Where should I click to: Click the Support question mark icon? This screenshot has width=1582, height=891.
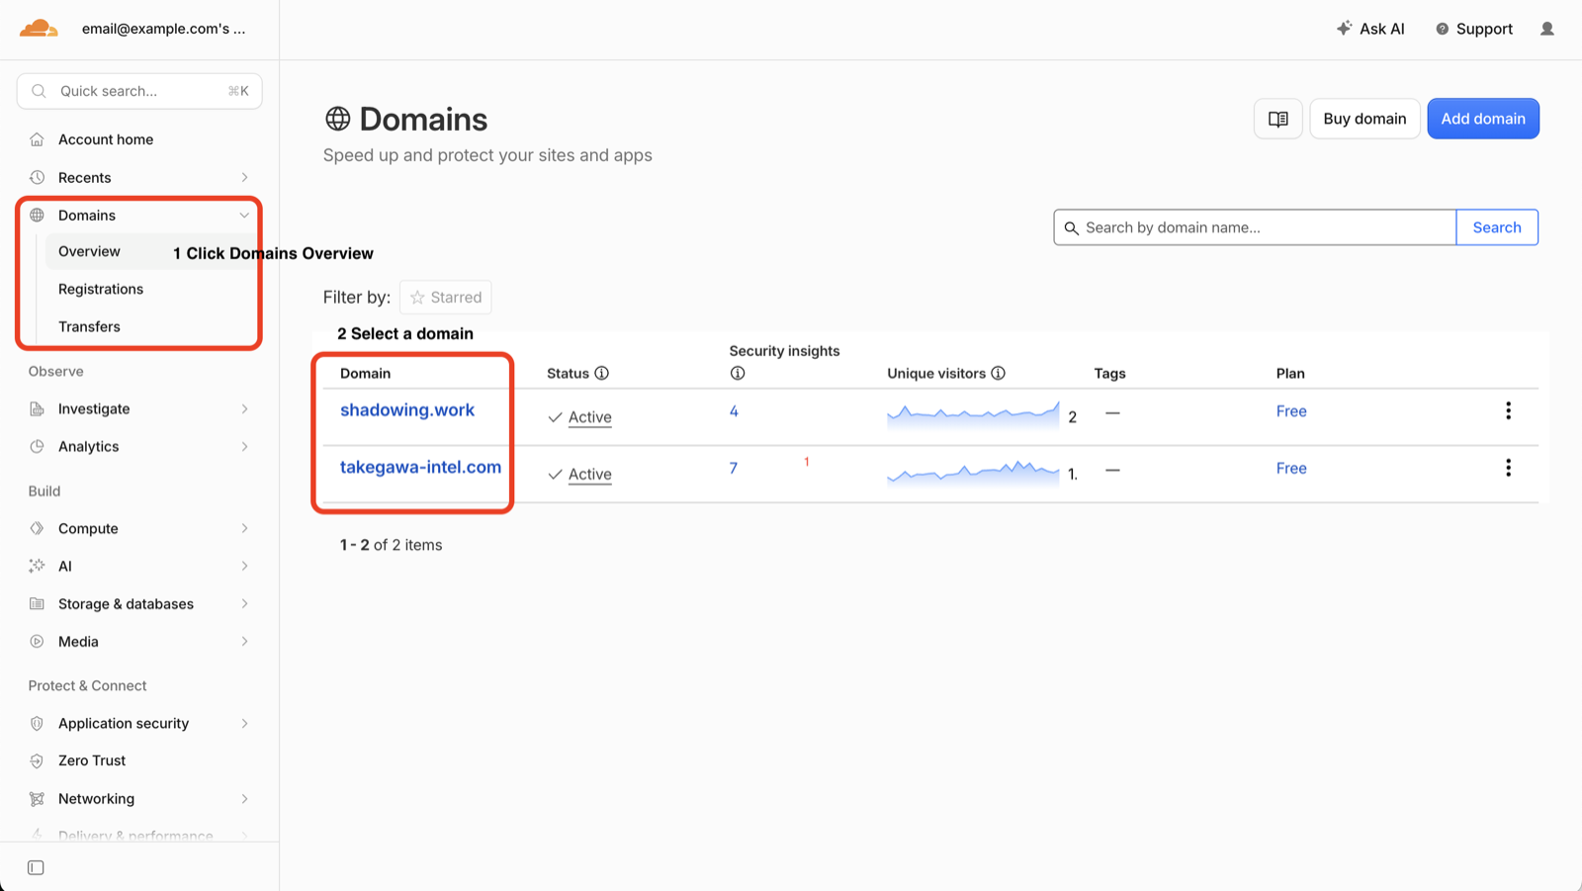(x=1442, y=29)
